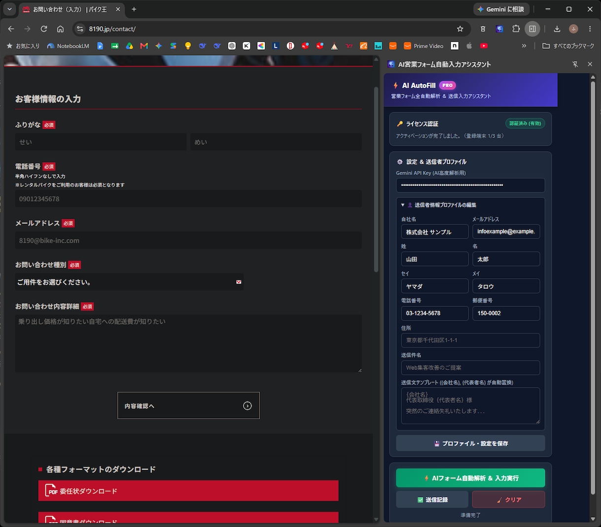Click the せい furigana field
The width and height of the screenshot is (601, 527).
coord(100,142)
